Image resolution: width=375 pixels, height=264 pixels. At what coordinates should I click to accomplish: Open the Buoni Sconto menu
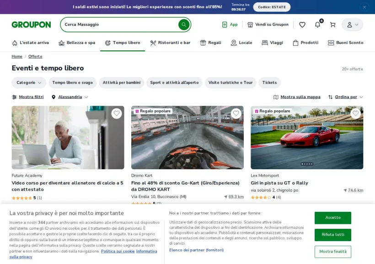[x=345, y=43]
